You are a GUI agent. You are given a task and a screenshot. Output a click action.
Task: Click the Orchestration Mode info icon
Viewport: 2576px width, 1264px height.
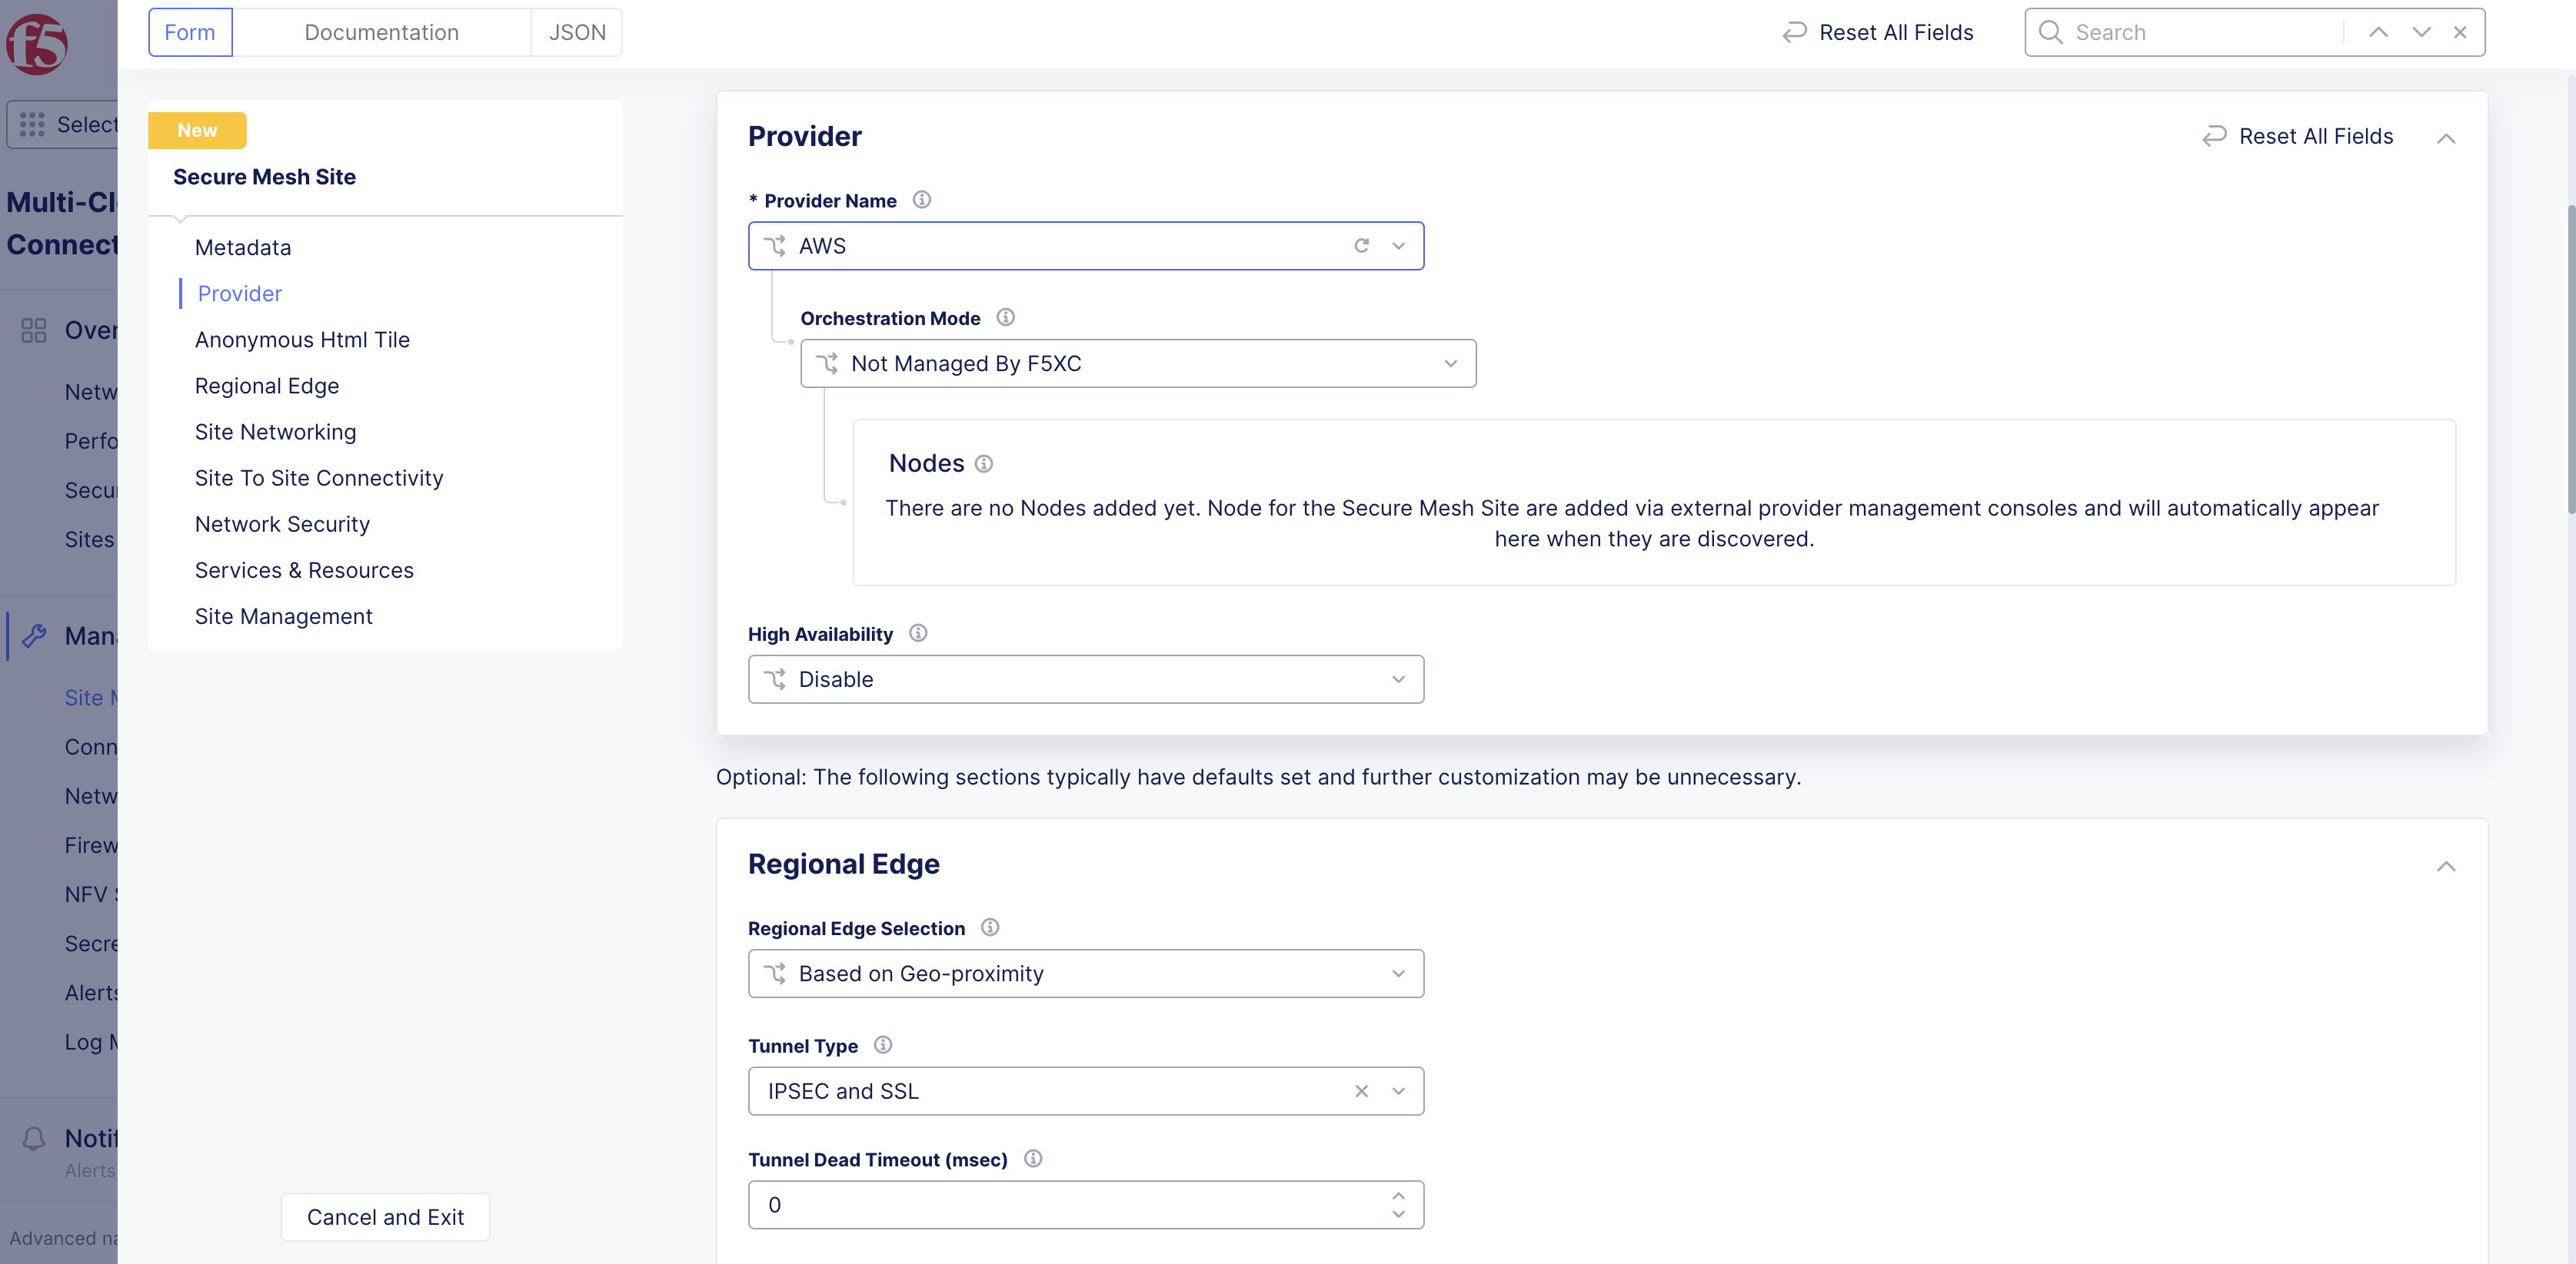click(x=1006, y=318)
